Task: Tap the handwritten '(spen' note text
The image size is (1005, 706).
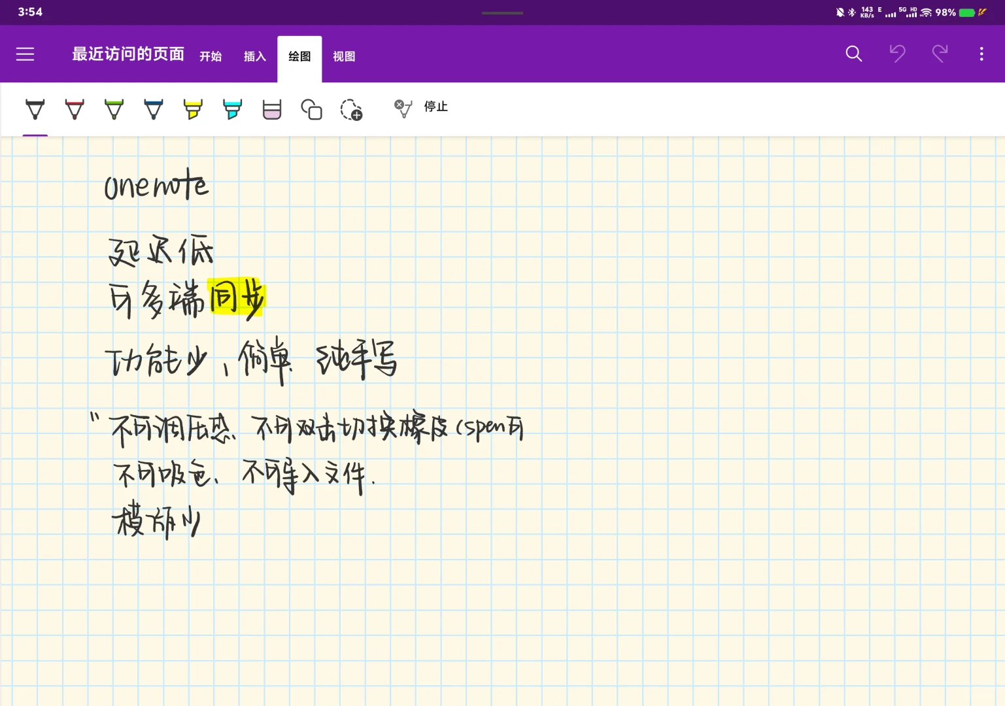Action: [481, 427]
